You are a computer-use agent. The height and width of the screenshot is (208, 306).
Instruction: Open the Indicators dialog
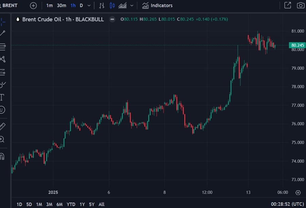(157, 5)
